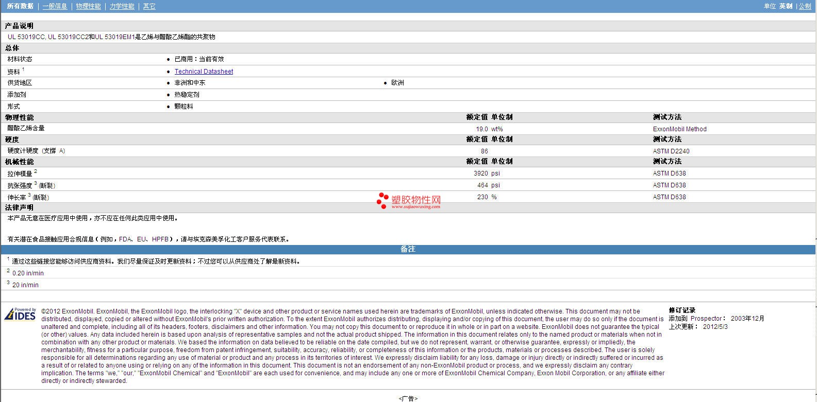Click the 醋酸乙烯含量 row label
Screen dimensions: 817x402
(26, 128)
